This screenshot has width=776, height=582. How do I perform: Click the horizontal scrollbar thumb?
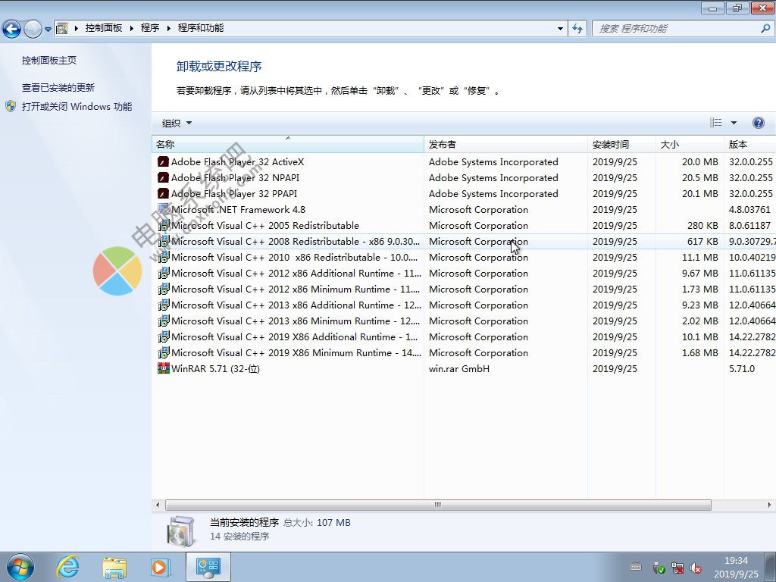[x=438, y=505]
